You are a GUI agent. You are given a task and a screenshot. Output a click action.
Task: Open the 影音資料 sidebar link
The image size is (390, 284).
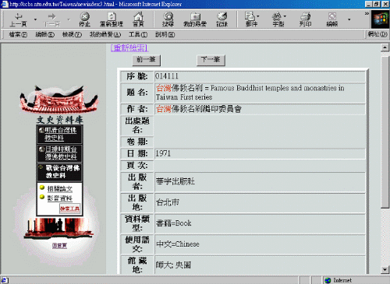pos(59,198)
